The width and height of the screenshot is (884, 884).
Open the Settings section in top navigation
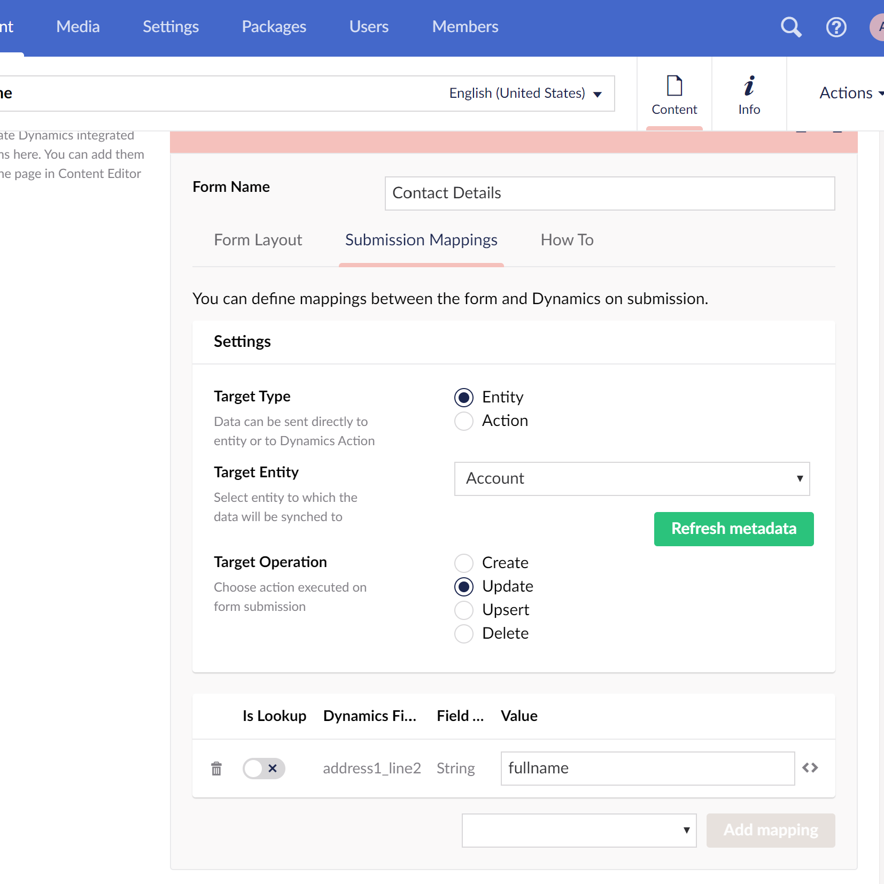[x=170, y=27]
